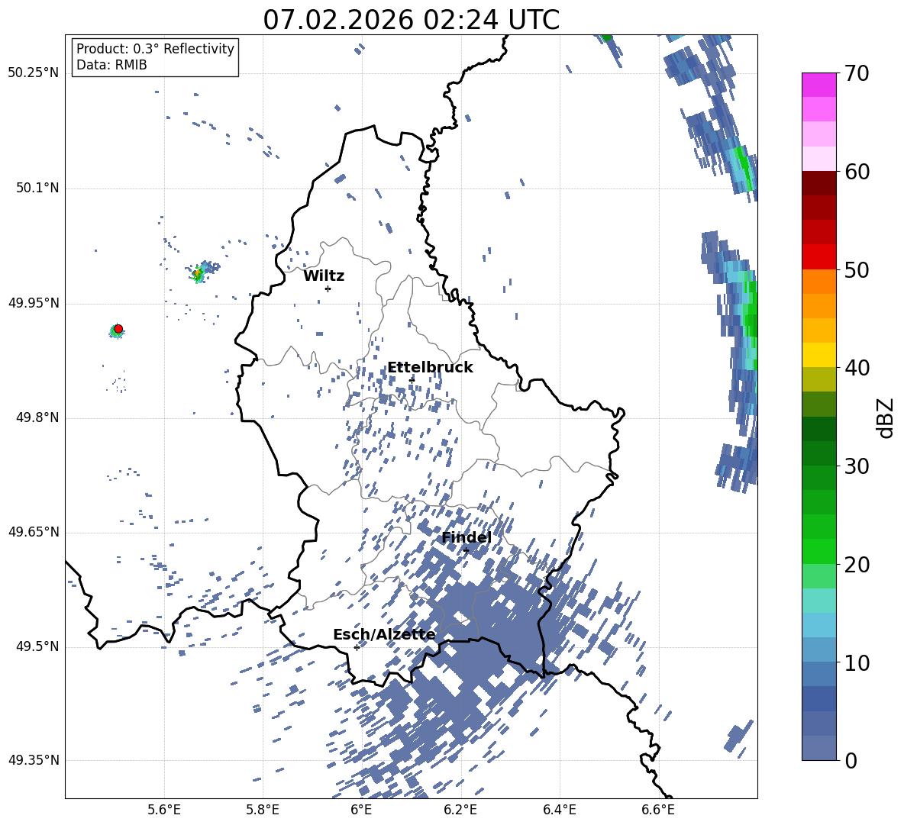Click the 5.8°E longitude label
The width and height of the screenshot is (904, 825).
tap(263, 810)
